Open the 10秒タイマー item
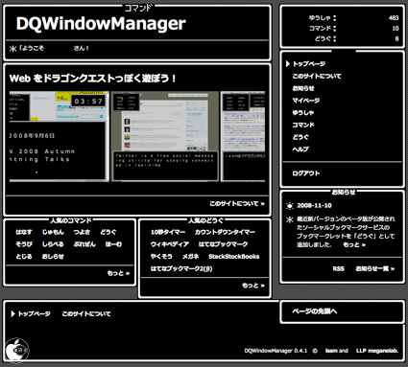This screenshot has width=408, height=367. tap(168, 232)
